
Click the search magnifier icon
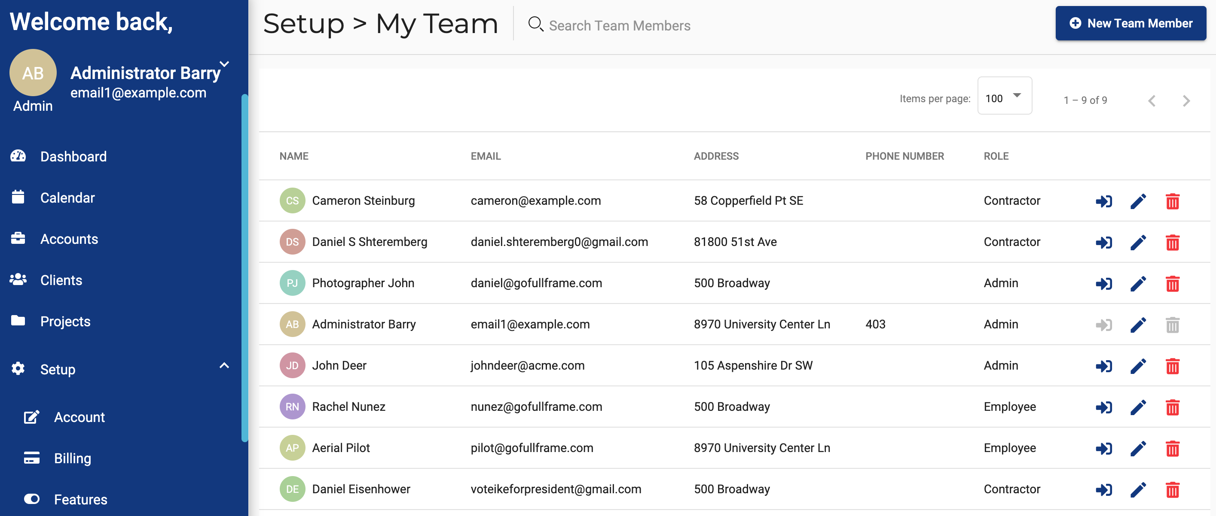pos(535,24)
